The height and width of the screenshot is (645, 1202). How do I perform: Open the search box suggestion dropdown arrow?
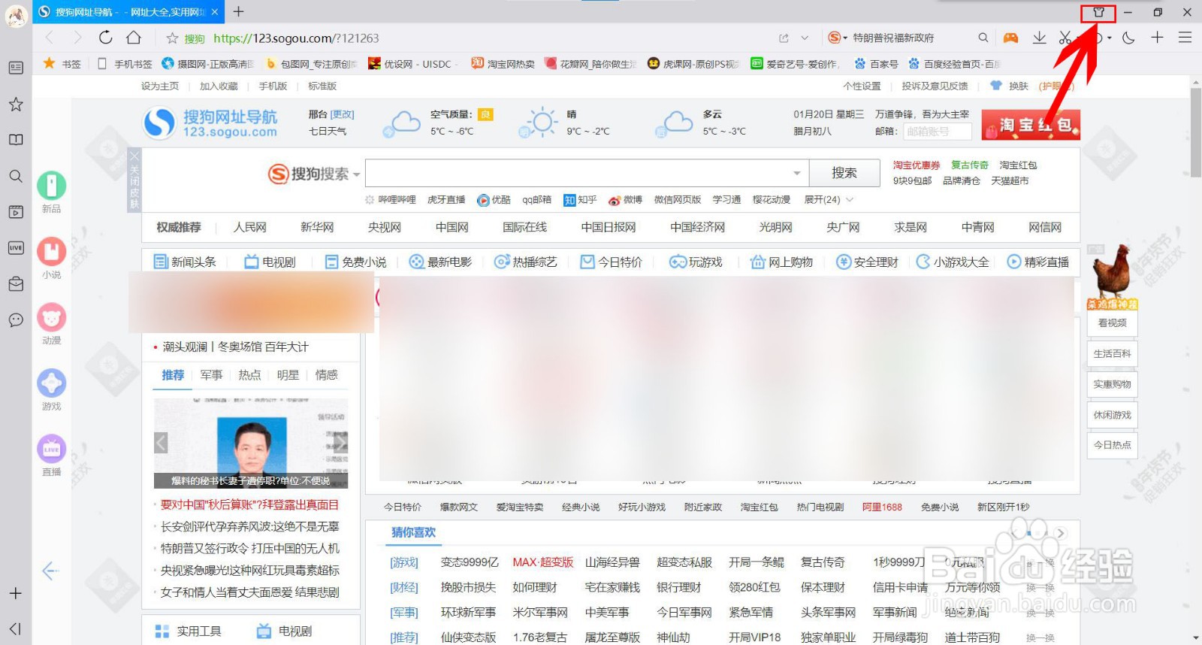(796, 174)
